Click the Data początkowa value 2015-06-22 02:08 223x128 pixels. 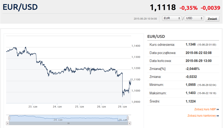pos(198,53)
